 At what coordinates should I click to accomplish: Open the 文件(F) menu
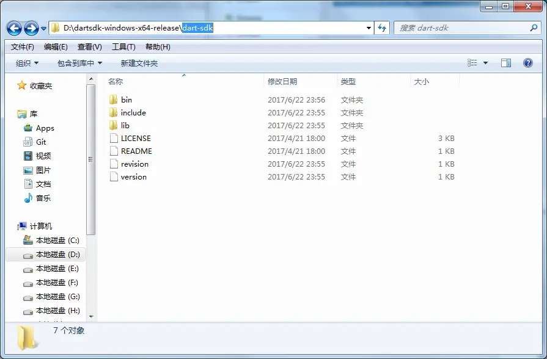[x=23, y=46]
